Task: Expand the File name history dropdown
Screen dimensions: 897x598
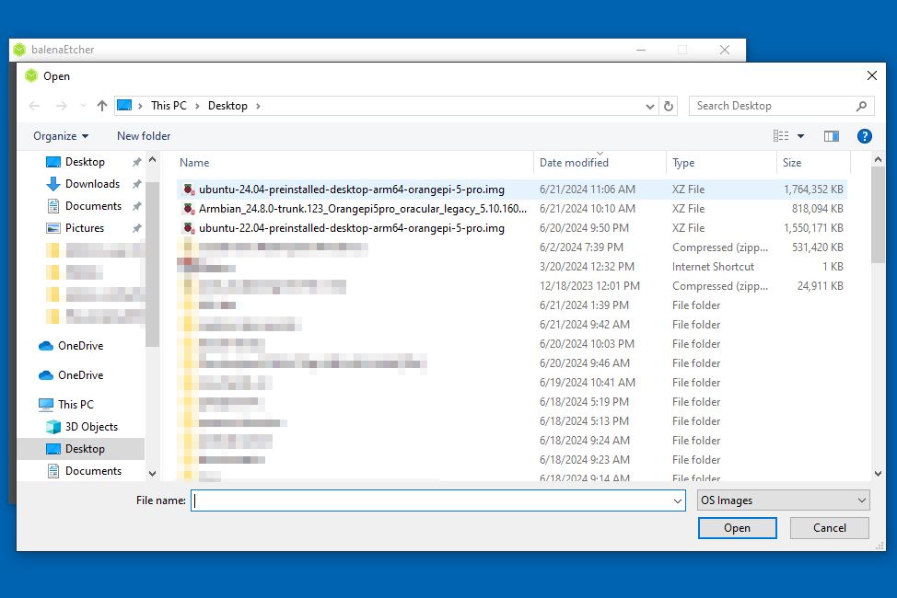Action: click(677, 500)
